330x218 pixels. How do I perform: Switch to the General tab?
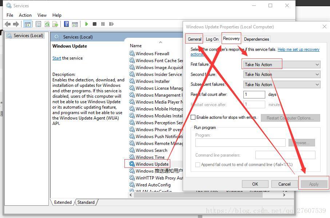(x=194, y=39)
